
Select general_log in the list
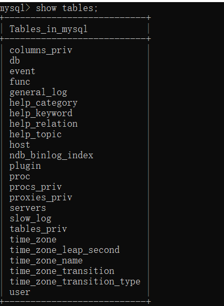(x=38, y=93)
